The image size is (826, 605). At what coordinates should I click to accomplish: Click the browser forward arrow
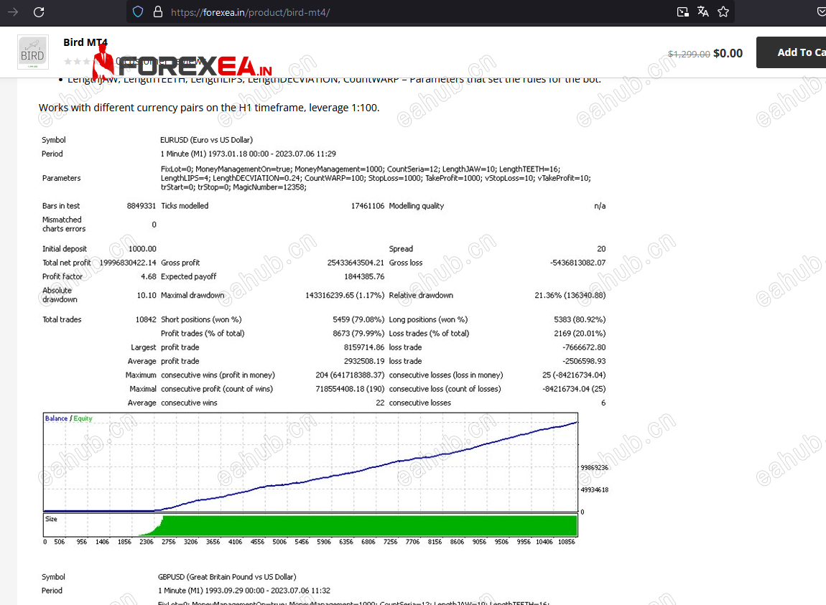13,11
